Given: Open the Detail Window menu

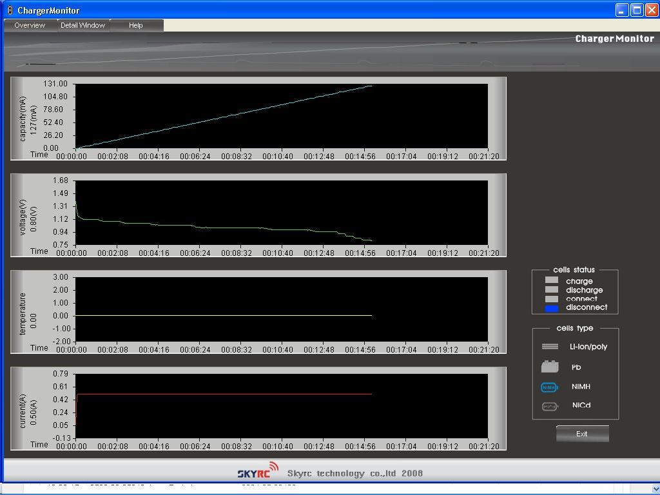Looking at the screenshot, I should click(x=82, y=25).
